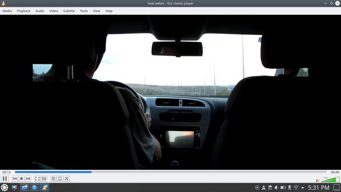The image size is (341, 192).
Task: Select the VLC taskbar entry
Action: tap(44, 187)
